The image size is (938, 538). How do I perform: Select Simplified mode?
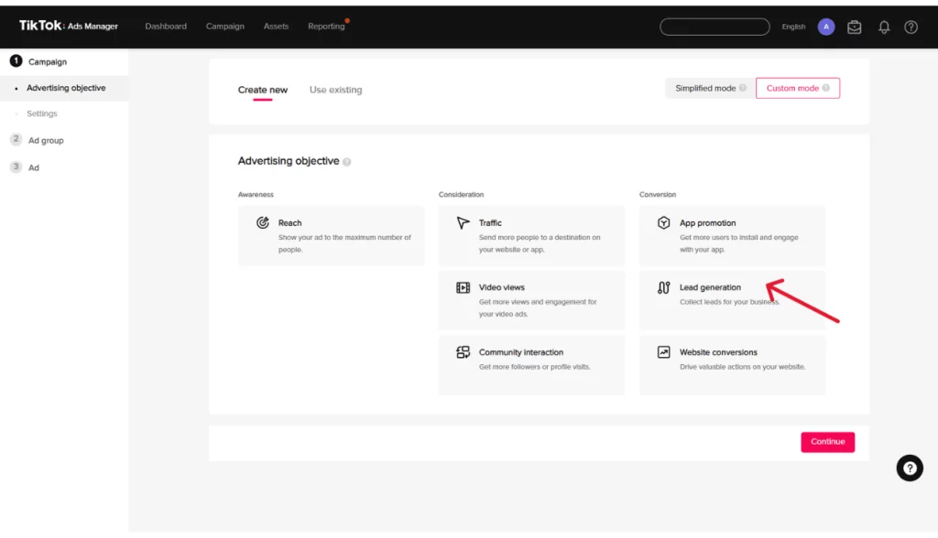click(x=710, y=88)
